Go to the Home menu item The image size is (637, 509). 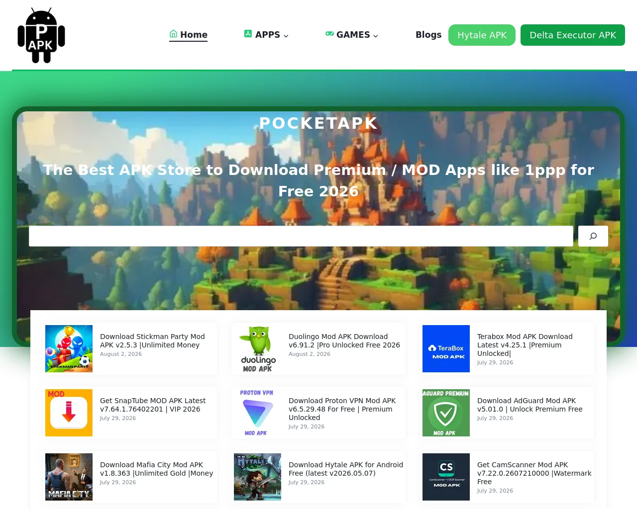click(188, 35)
